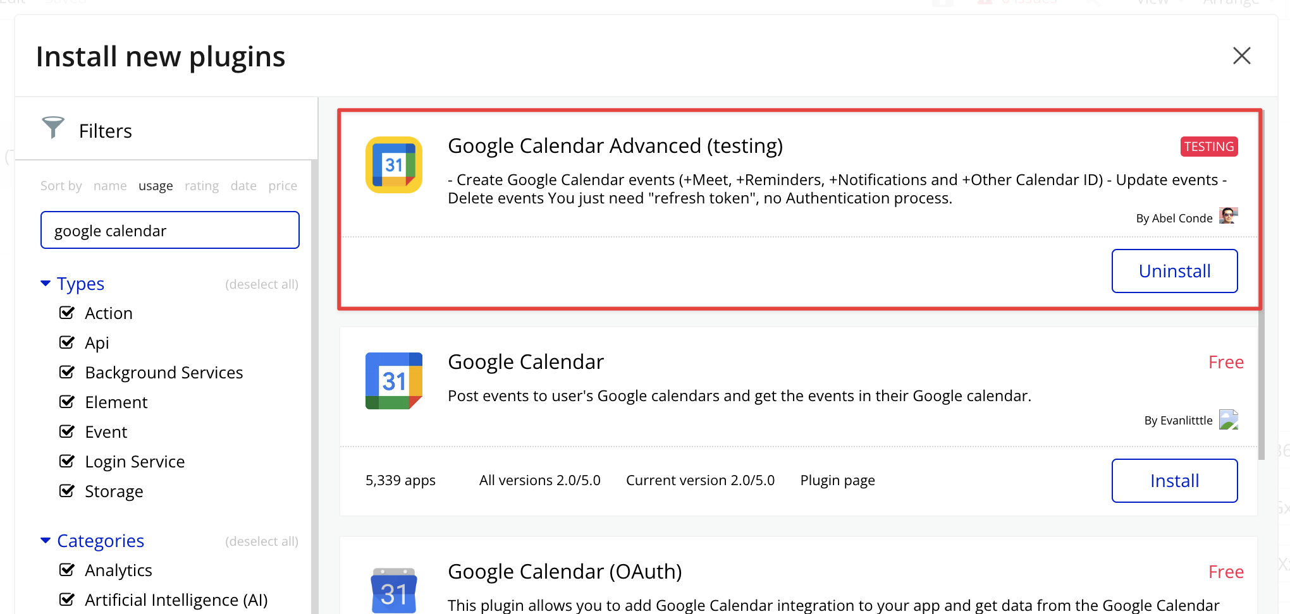Click the Filters funnel icon
This screenshot has height=614, width=1290.
coord(53,127)
